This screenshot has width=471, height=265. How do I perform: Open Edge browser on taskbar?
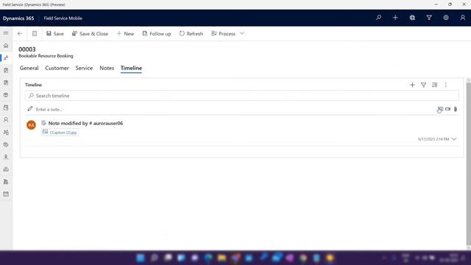pos(208,258)
